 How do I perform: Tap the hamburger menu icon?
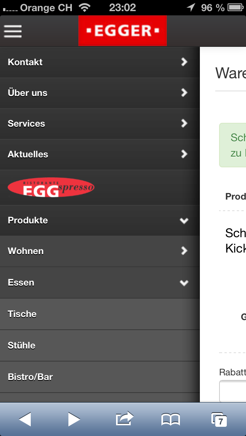pos(13,31)
